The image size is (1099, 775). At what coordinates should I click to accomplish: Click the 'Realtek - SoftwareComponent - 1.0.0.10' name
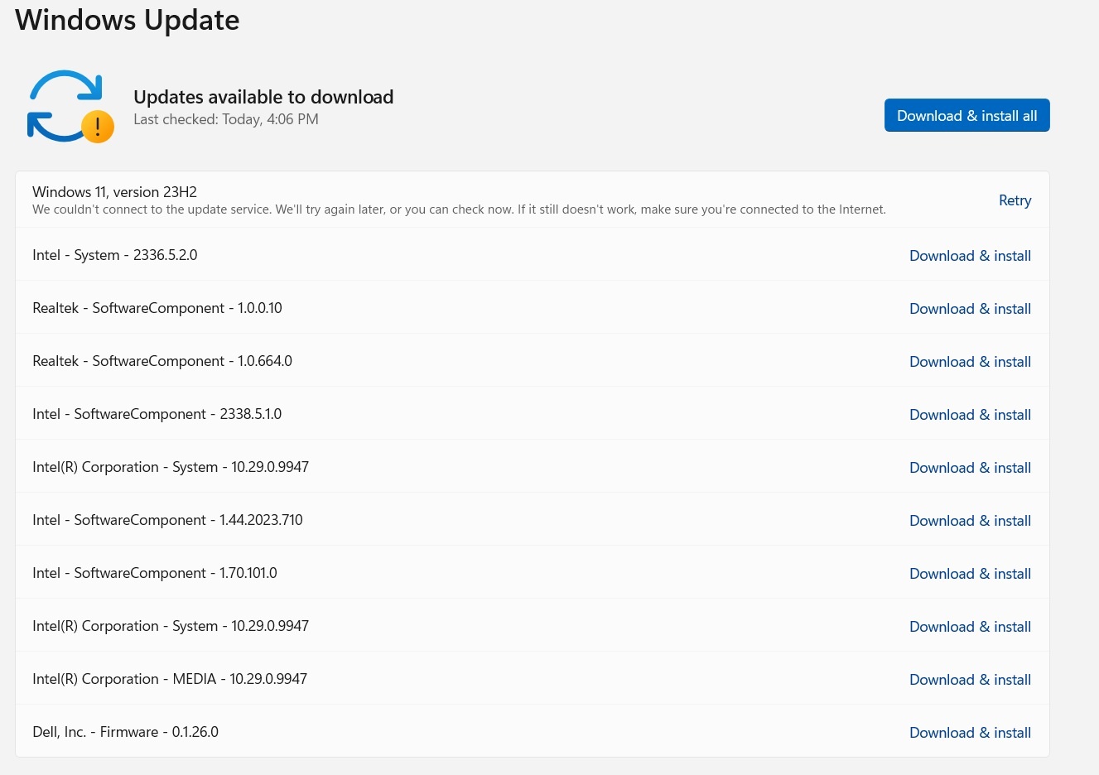pyautogui.click(x=157, y=308)
